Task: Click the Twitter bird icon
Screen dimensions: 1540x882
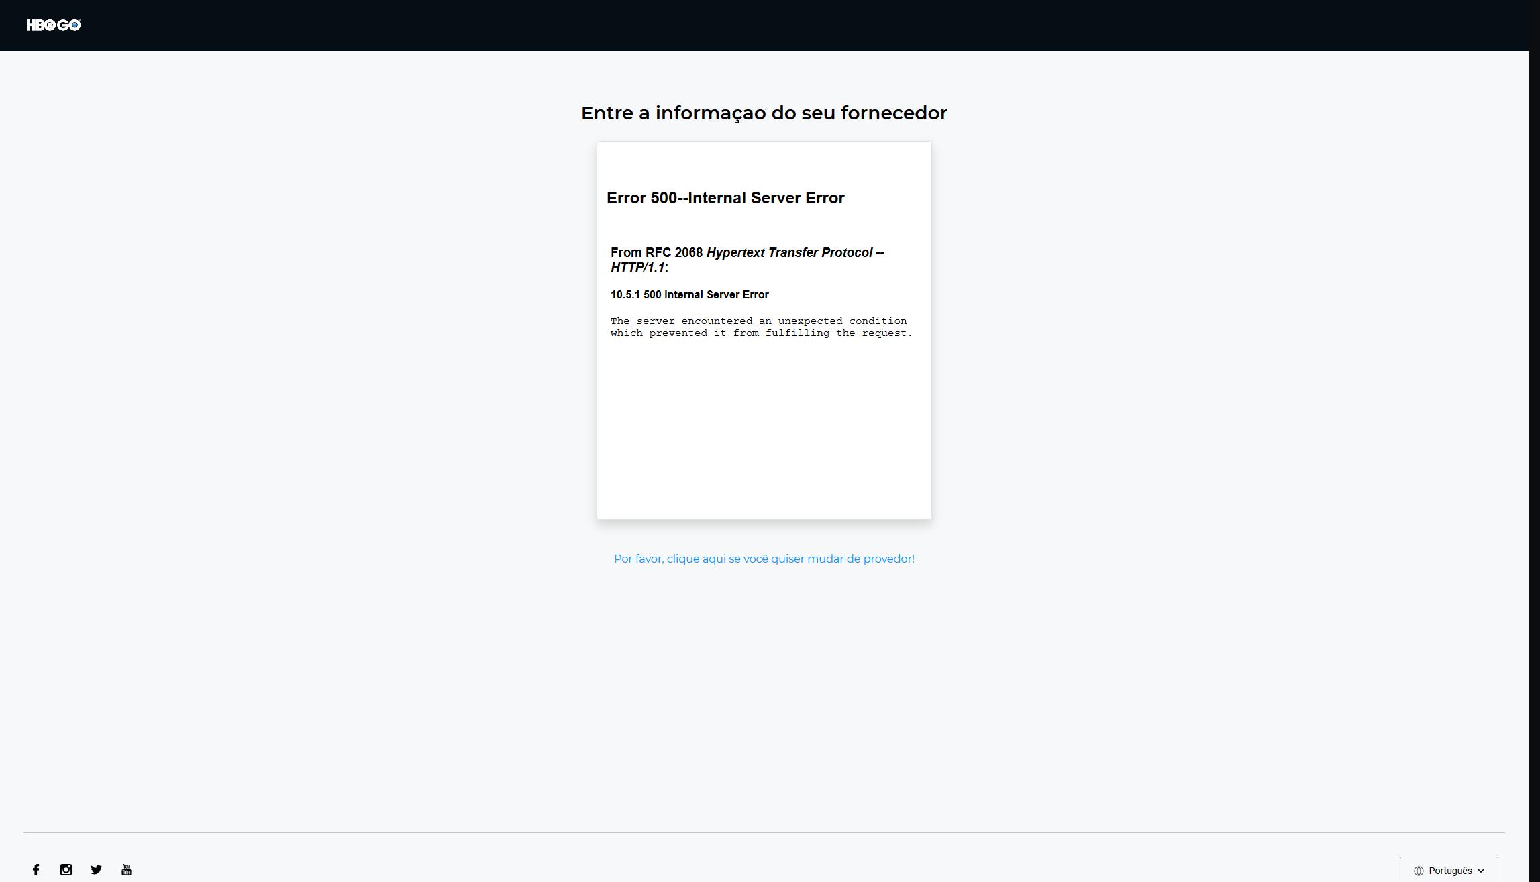Action: point(96,869)
